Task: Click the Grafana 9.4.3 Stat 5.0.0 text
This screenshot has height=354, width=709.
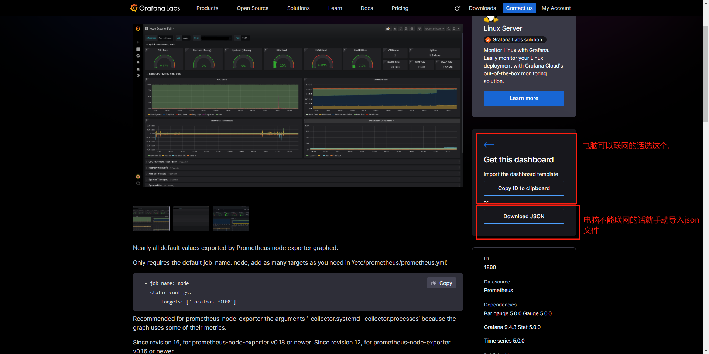Action: pos(512,327)
